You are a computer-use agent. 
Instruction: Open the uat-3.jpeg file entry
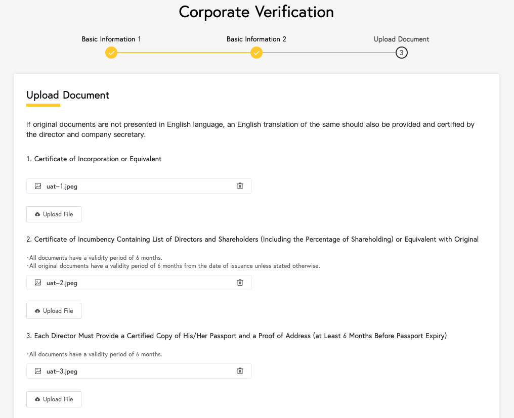coord(139,371)
